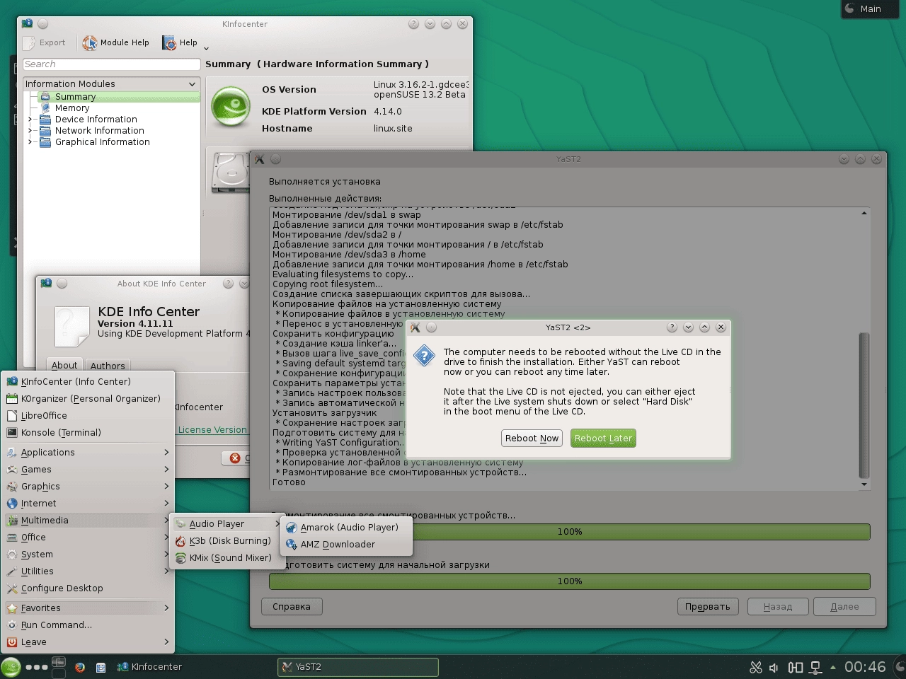The height and width of the screenshot is (679, 906).
Task: Click the YaST2 installer Справка button
Action: pyautogui.click(x=292, y=607)
